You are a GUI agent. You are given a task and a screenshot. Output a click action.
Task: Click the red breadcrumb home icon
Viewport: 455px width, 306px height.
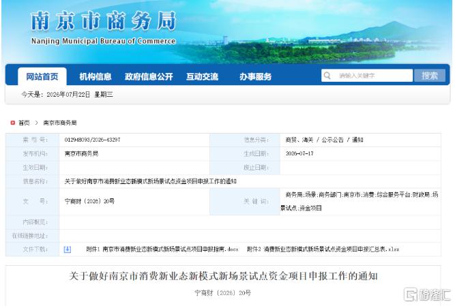[x=12, y=123]
